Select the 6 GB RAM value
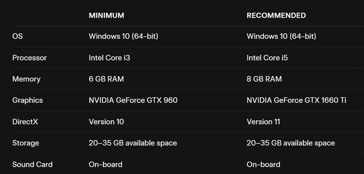The height and width of the screenshot is (174, 364). (106, 79)
